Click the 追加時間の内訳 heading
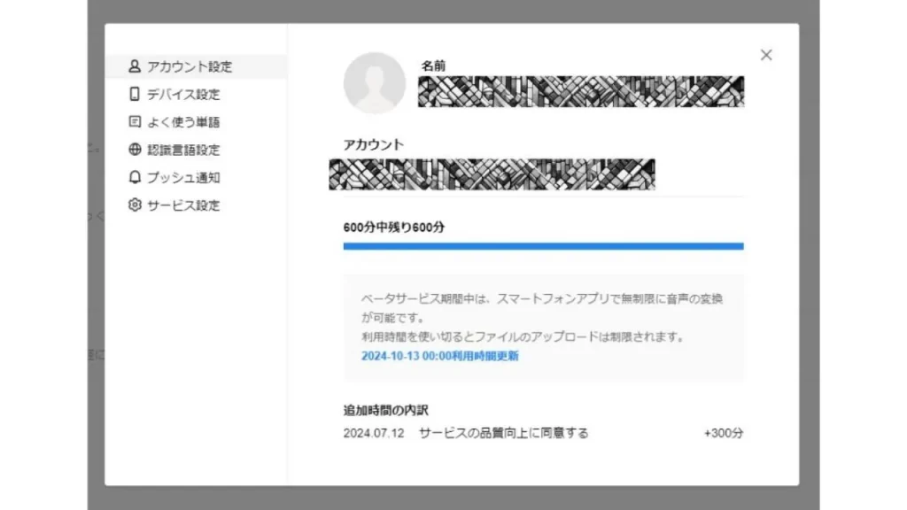This screenshot has height=510, width=907. [386, 410]
